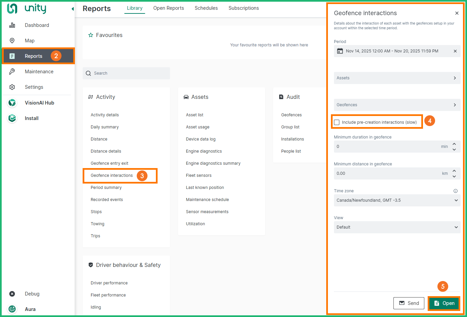
Task: Expand the Assets selector
Action: tap(397, 78)
